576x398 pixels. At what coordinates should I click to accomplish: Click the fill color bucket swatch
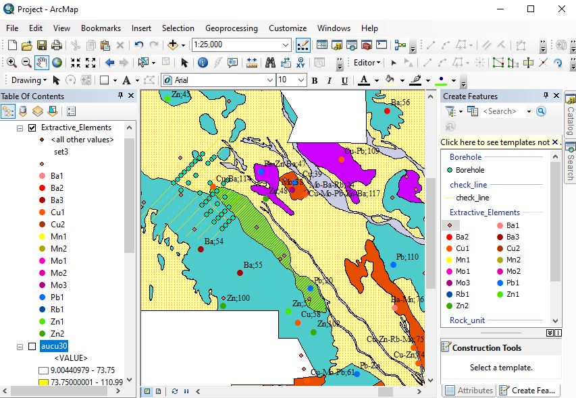[390, 80]
